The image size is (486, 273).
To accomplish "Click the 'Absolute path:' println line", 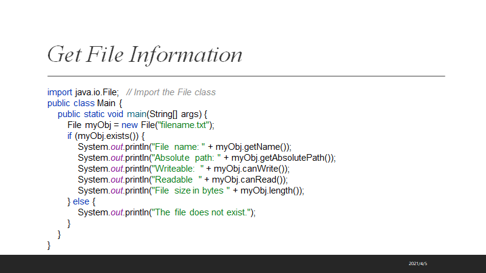I will (207, 158).
